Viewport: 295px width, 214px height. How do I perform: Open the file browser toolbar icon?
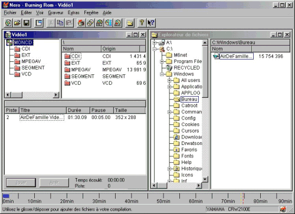coord(130,23)
